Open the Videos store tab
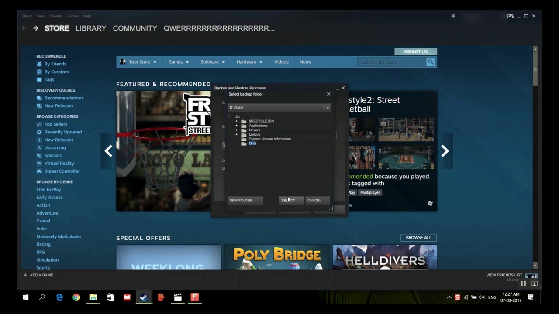Screen dimensions: 559x314 (281, 62)
